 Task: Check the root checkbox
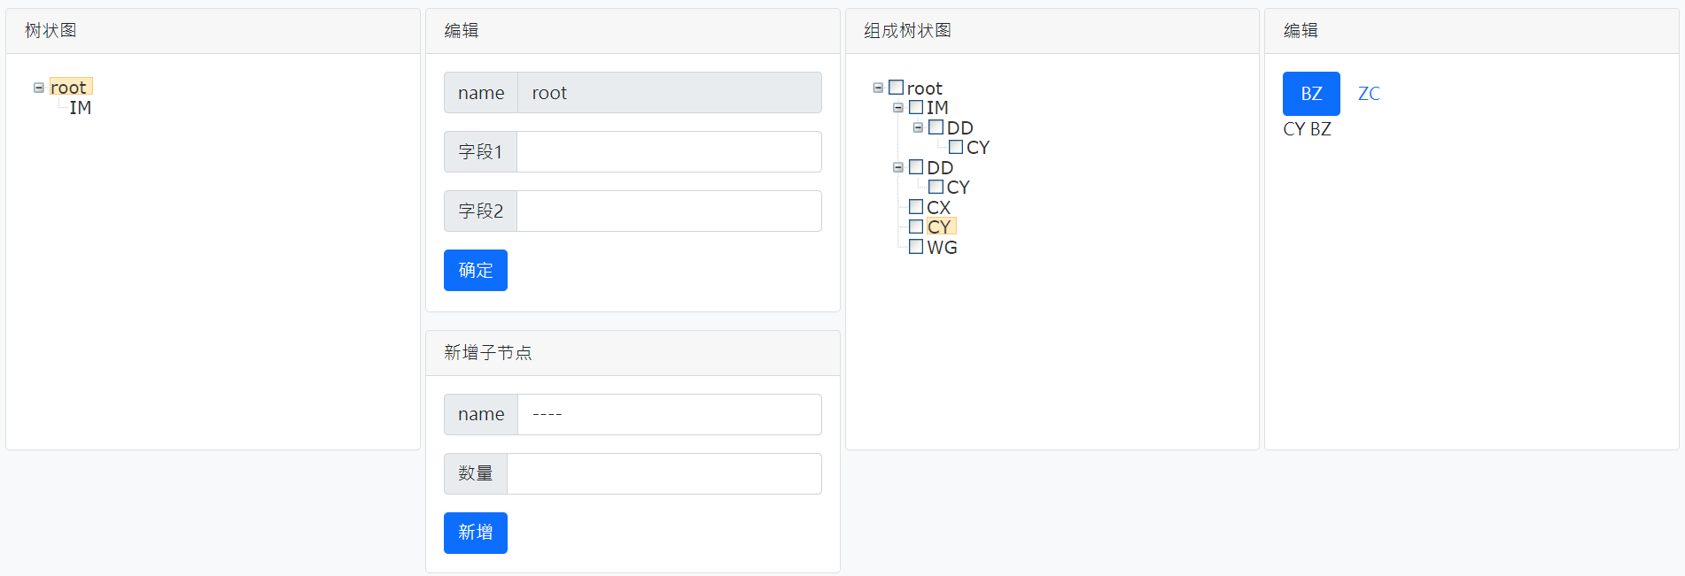pyautogui.click(x=897, y=88)
